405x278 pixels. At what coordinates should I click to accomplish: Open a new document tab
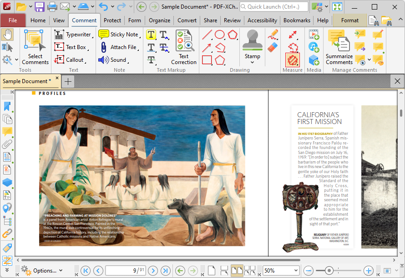tap(68, 81)
